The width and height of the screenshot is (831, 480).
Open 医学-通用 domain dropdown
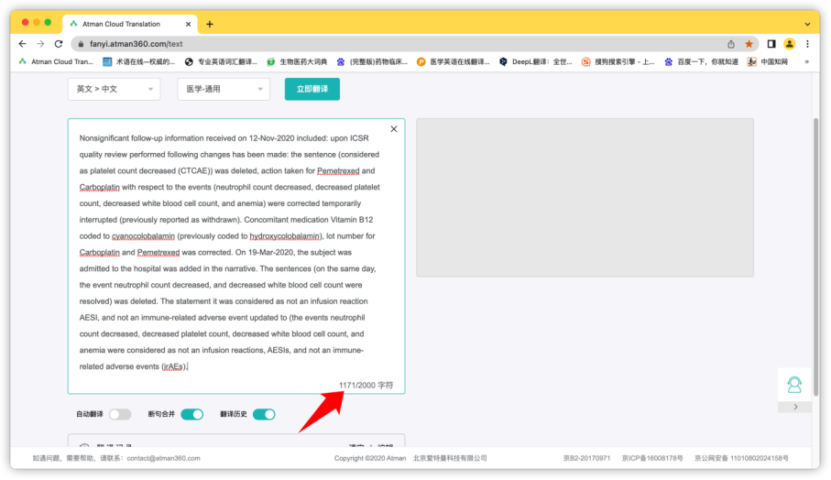pyautogui.click(x=224, y=89)
